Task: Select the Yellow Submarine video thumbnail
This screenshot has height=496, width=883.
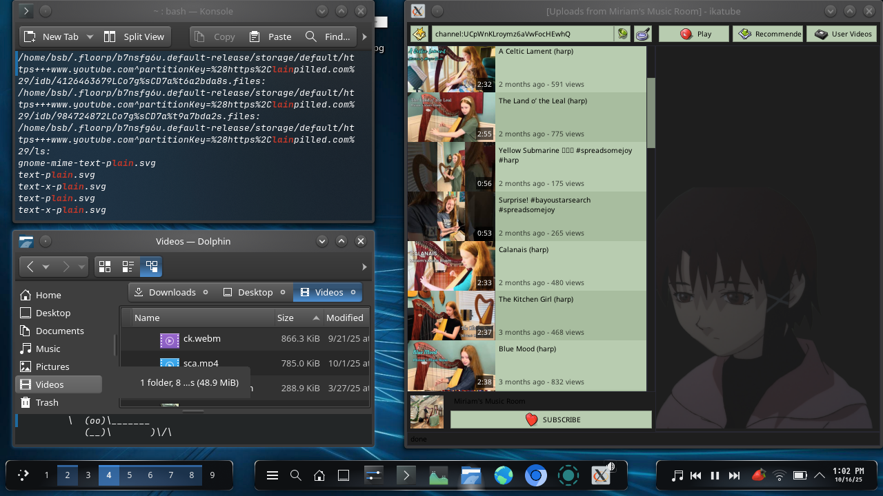Action: [x=451, y=167]
